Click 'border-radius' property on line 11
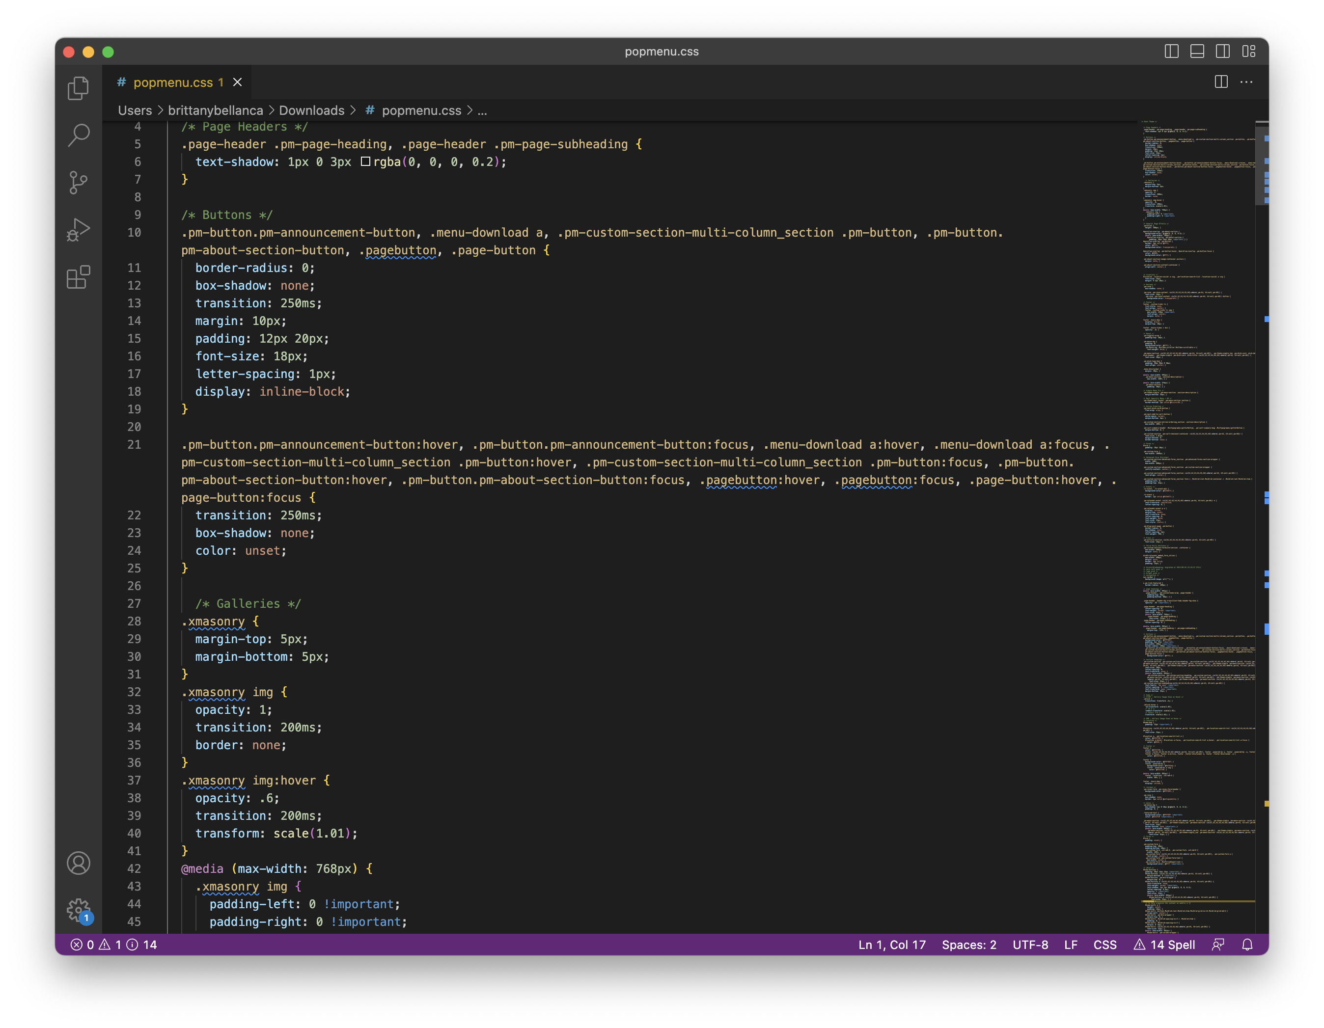Image resolution: width=1324 pixels, height=1028 pixels. point(241,267)
